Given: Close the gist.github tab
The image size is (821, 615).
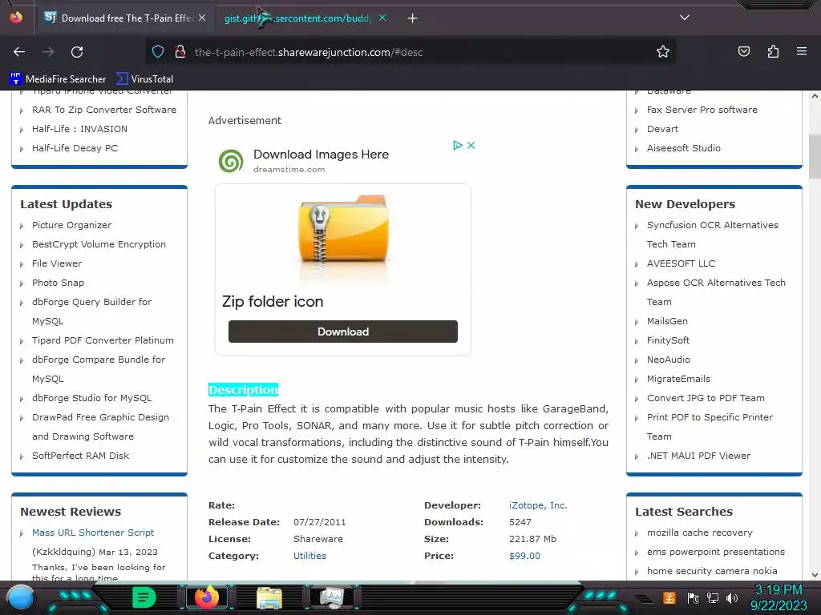Looking at the screenshot, I should point(382,18).
